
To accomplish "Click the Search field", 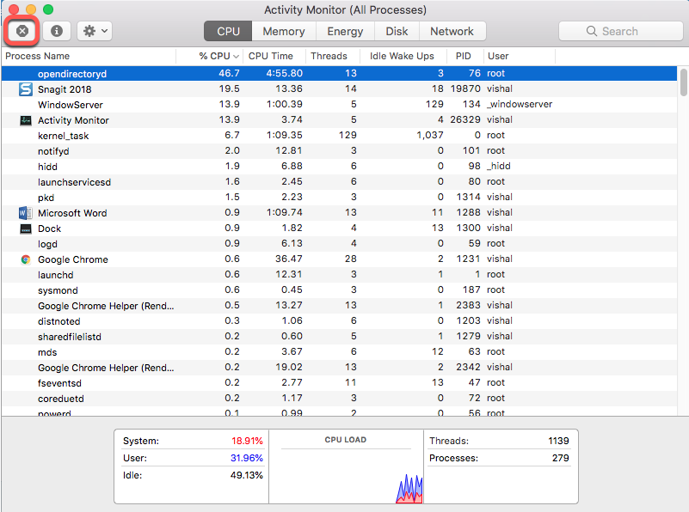I will (620, 31).
